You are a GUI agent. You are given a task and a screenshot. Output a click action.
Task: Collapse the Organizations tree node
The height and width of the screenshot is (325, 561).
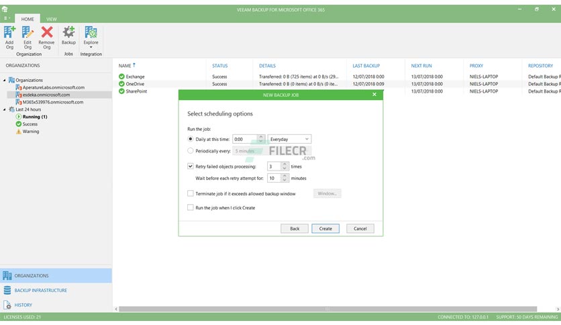tap(4, 80)
